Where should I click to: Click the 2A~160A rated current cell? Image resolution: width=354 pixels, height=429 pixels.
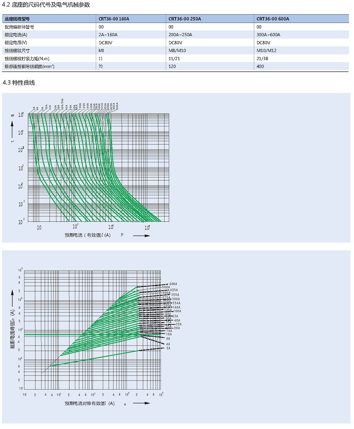click(108, 35)
